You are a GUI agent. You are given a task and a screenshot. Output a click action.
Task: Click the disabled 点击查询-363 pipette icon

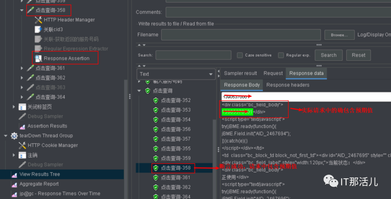pos(30,87)
